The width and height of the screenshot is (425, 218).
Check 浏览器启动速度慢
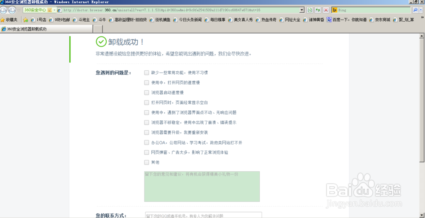pyautogui.click(x=147, y=92)
